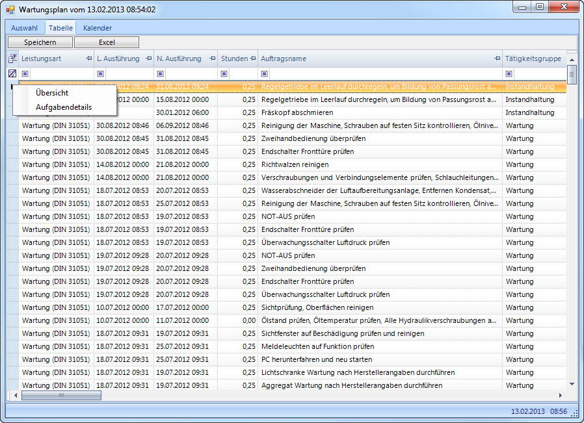Click the window icon in title bar
This screenshot has width=584, height=423.
(x=10, y=10)
